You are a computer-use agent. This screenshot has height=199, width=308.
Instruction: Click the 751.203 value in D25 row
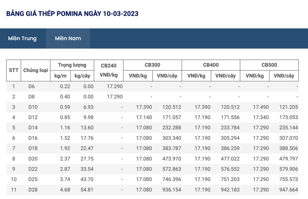click(x=230, y=179)
